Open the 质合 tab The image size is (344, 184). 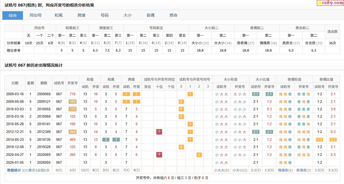tap(173, 15)
